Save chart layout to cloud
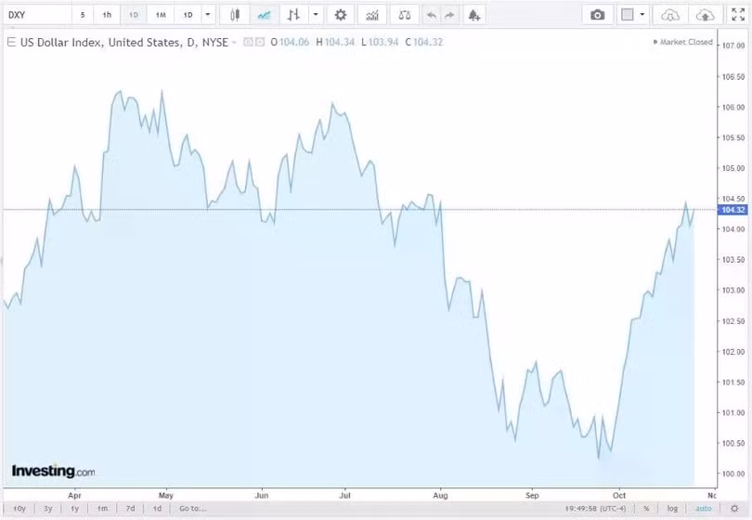 [x=705, y=15]
